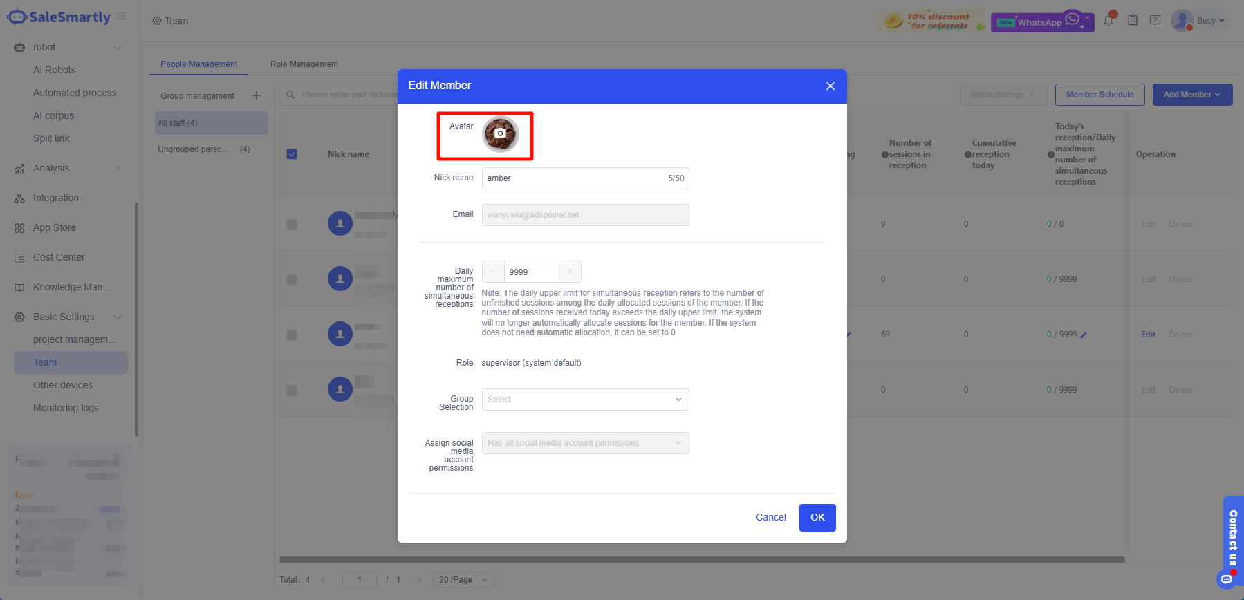This screenshot has height=600, width=1244.
Task: Edit the member with 69 sessions
Action: pos(1149,335)
